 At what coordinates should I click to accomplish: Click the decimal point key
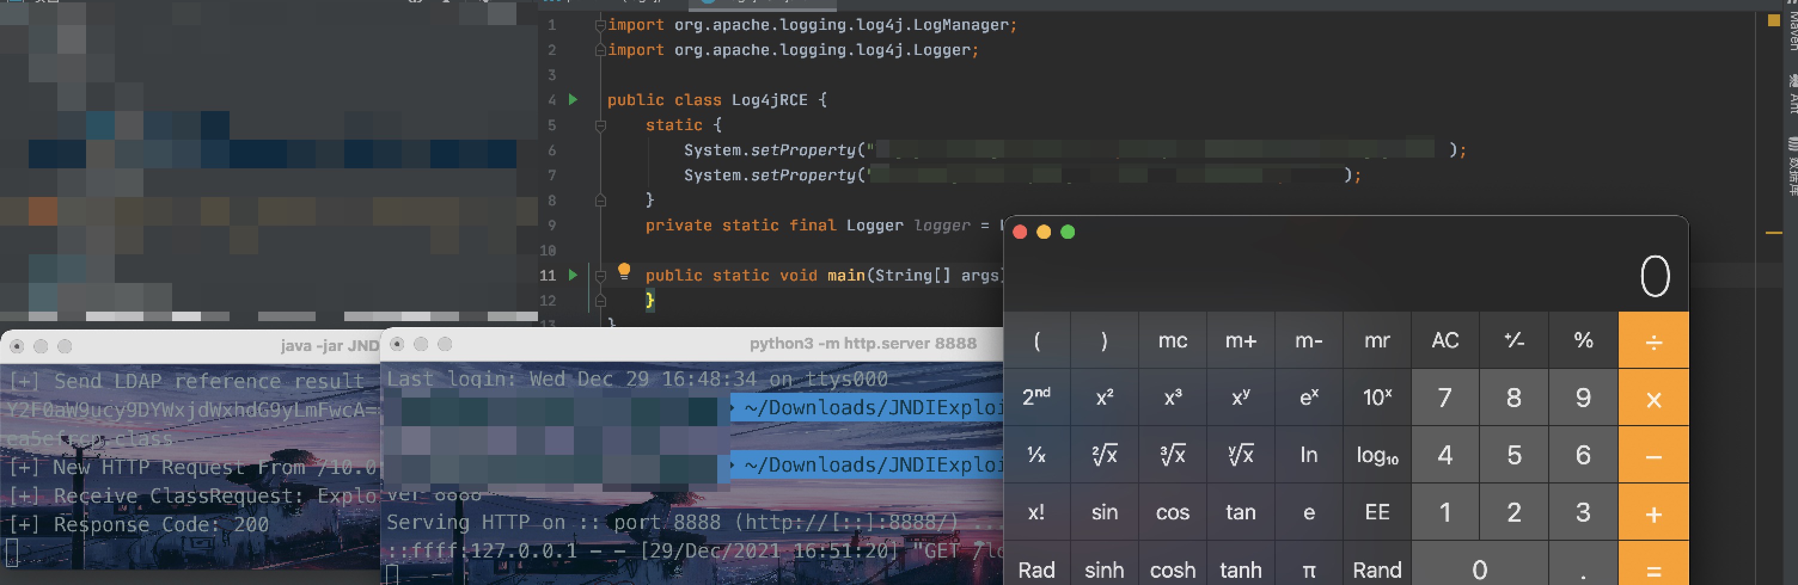pyautogui.click(x=1583, y=564)
